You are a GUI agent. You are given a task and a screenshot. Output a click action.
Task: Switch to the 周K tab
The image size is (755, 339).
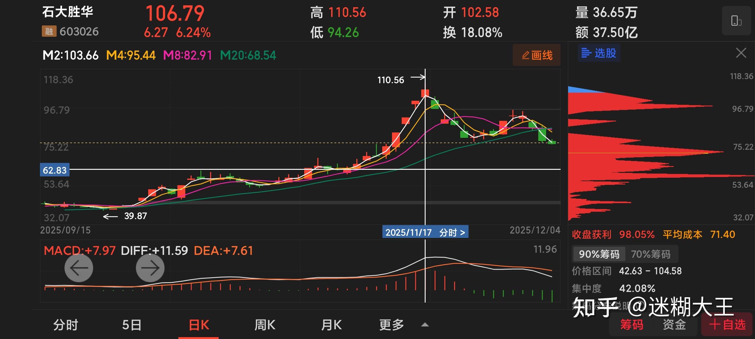[x=265, y=325]
